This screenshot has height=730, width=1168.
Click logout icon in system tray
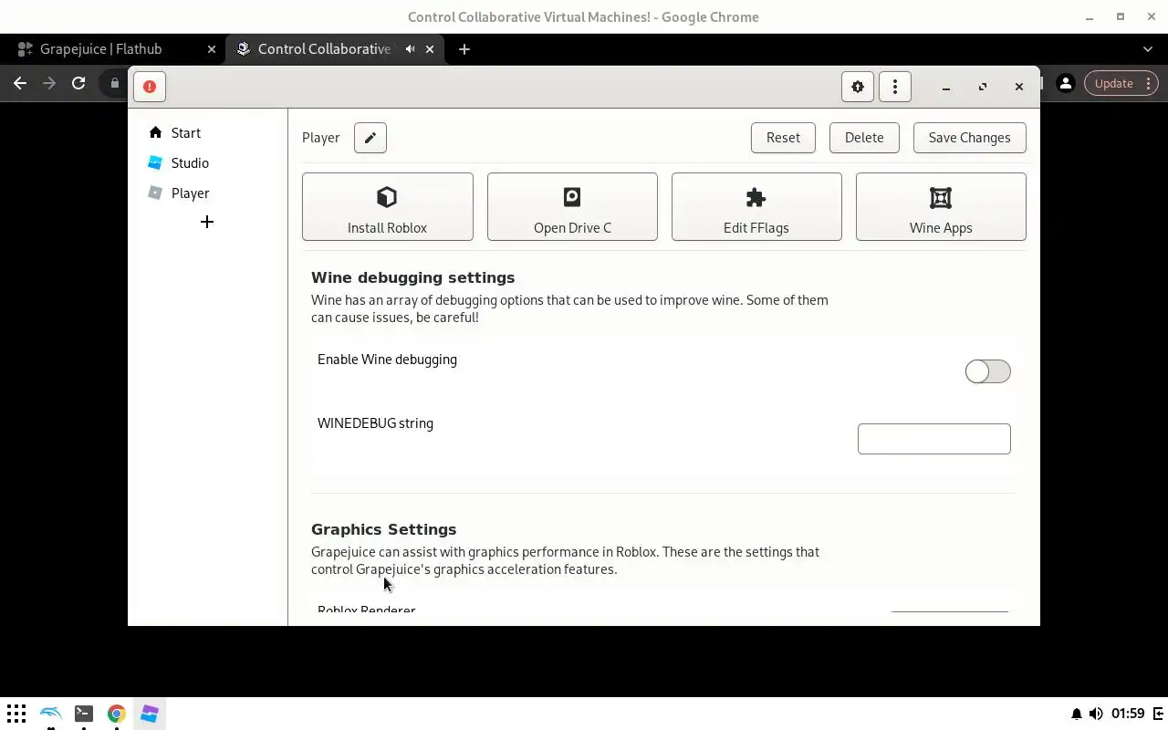[1159, 714]
